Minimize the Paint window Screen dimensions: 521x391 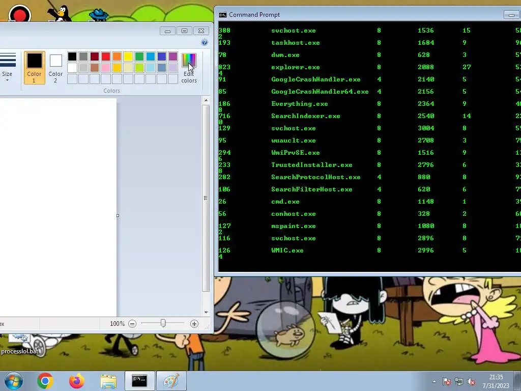168,31
